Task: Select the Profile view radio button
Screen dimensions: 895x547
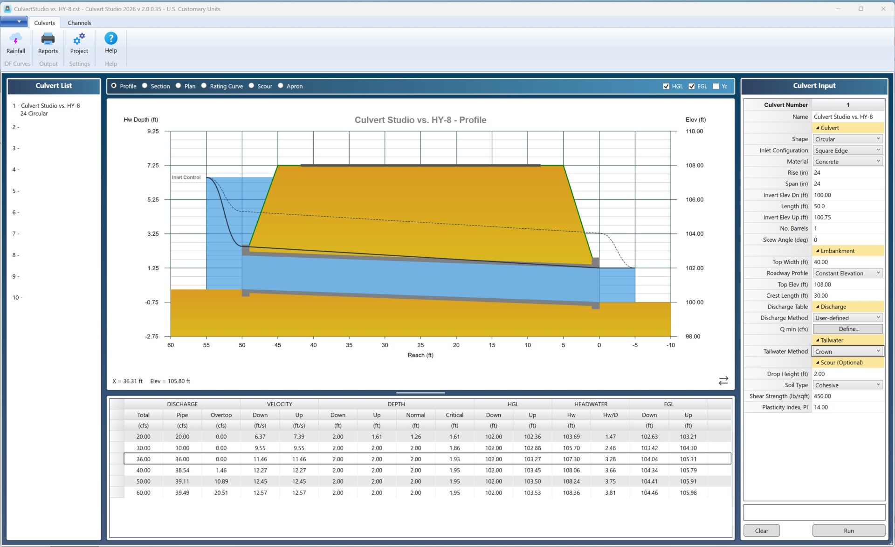Action: click(x=114, y=86)
